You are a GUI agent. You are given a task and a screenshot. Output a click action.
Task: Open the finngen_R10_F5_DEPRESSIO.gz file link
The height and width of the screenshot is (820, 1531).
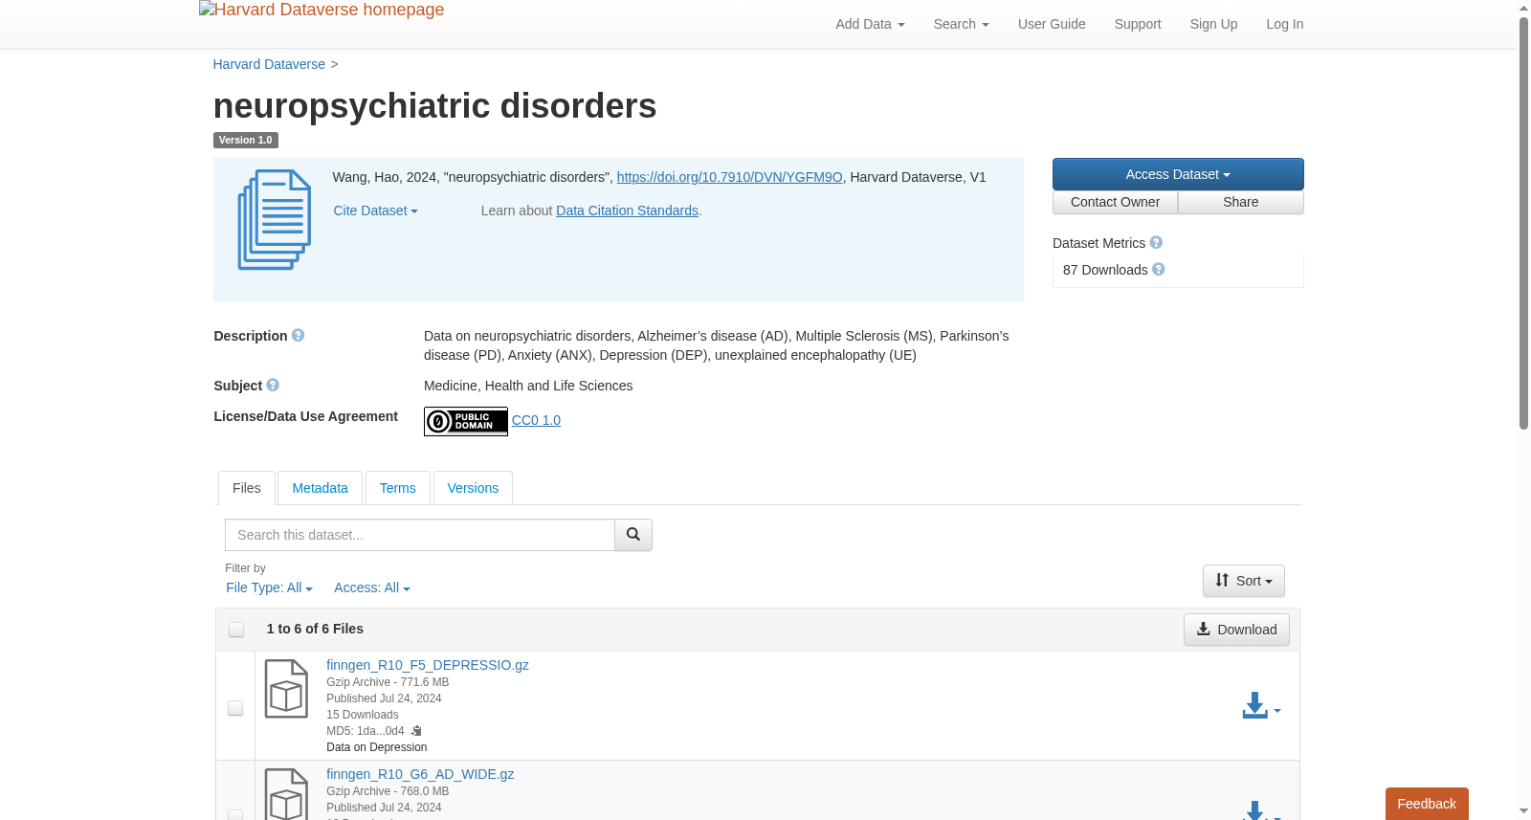[x=428, y=665]
